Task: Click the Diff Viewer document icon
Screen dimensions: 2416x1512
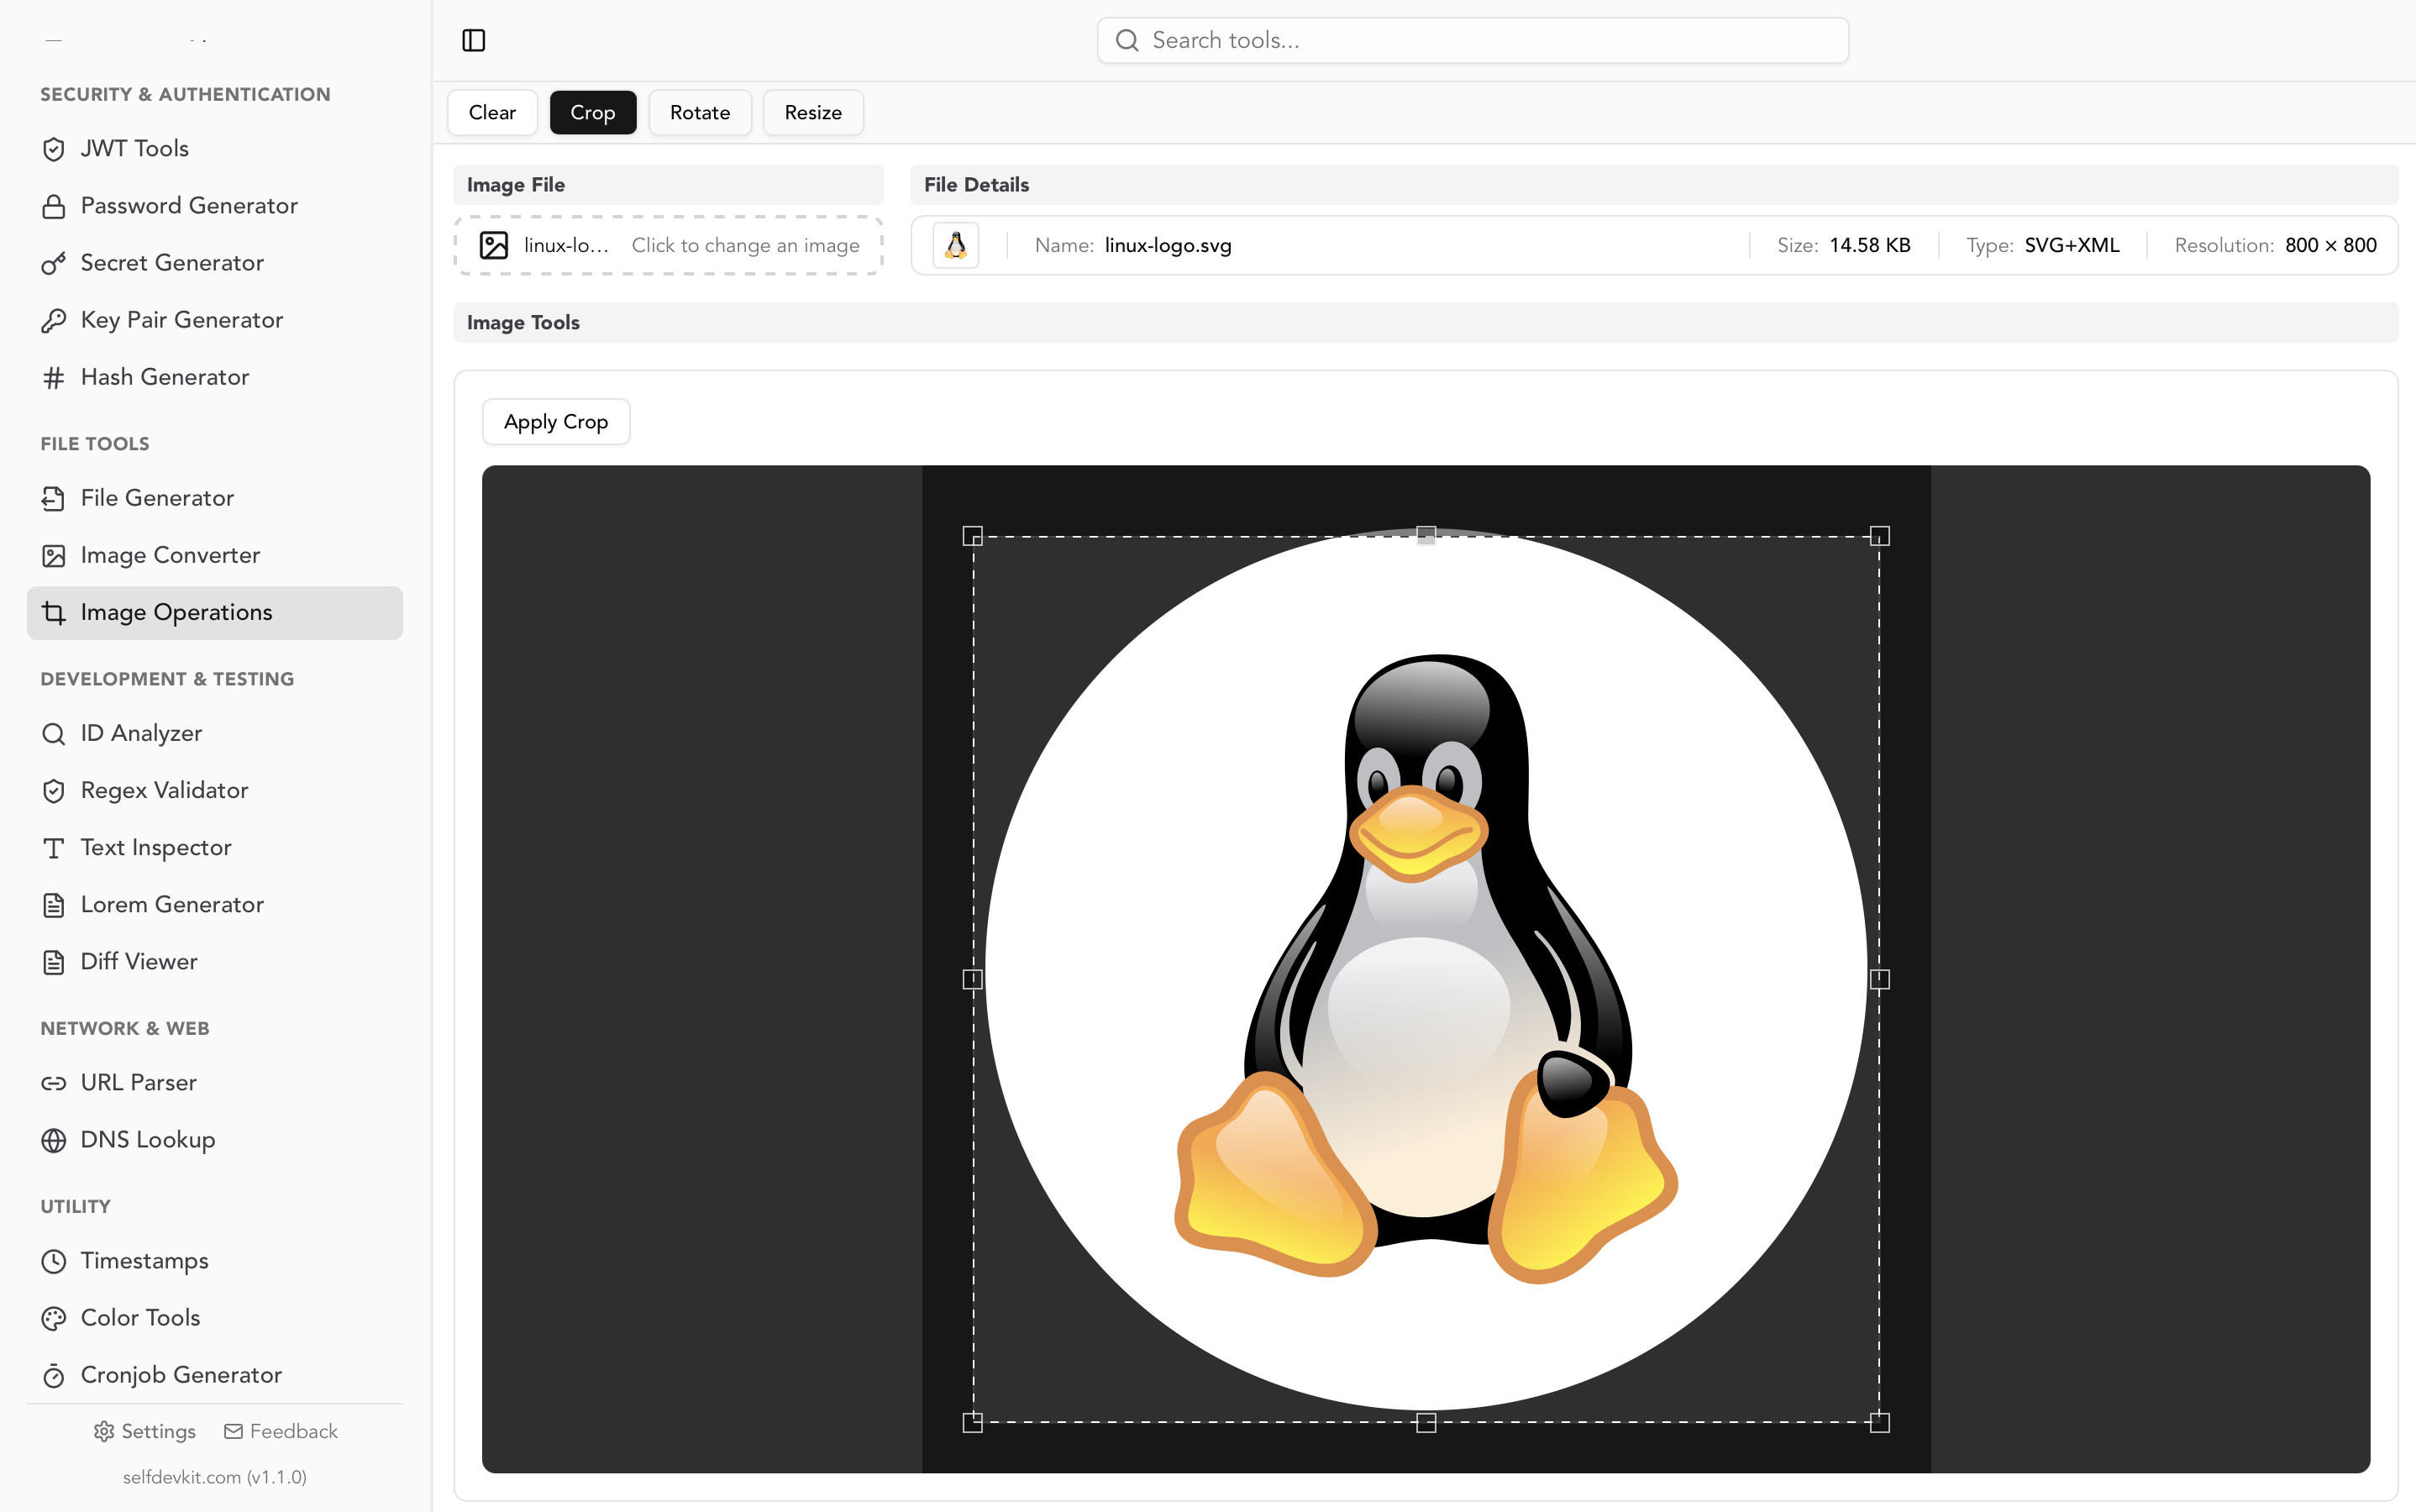Action: tap(54, 962)
